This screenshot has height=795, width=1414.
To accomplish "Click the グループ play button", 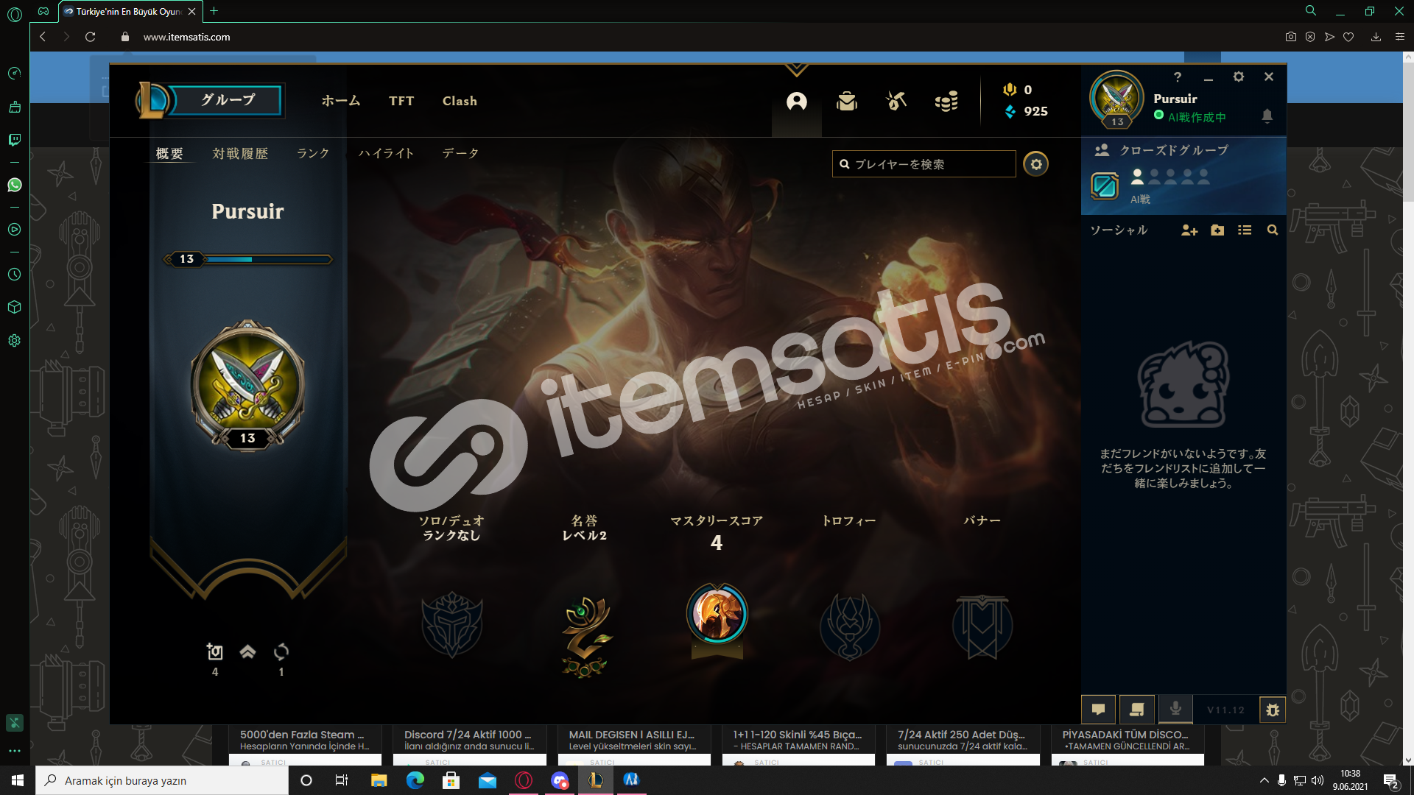I will tap(228, 100).
